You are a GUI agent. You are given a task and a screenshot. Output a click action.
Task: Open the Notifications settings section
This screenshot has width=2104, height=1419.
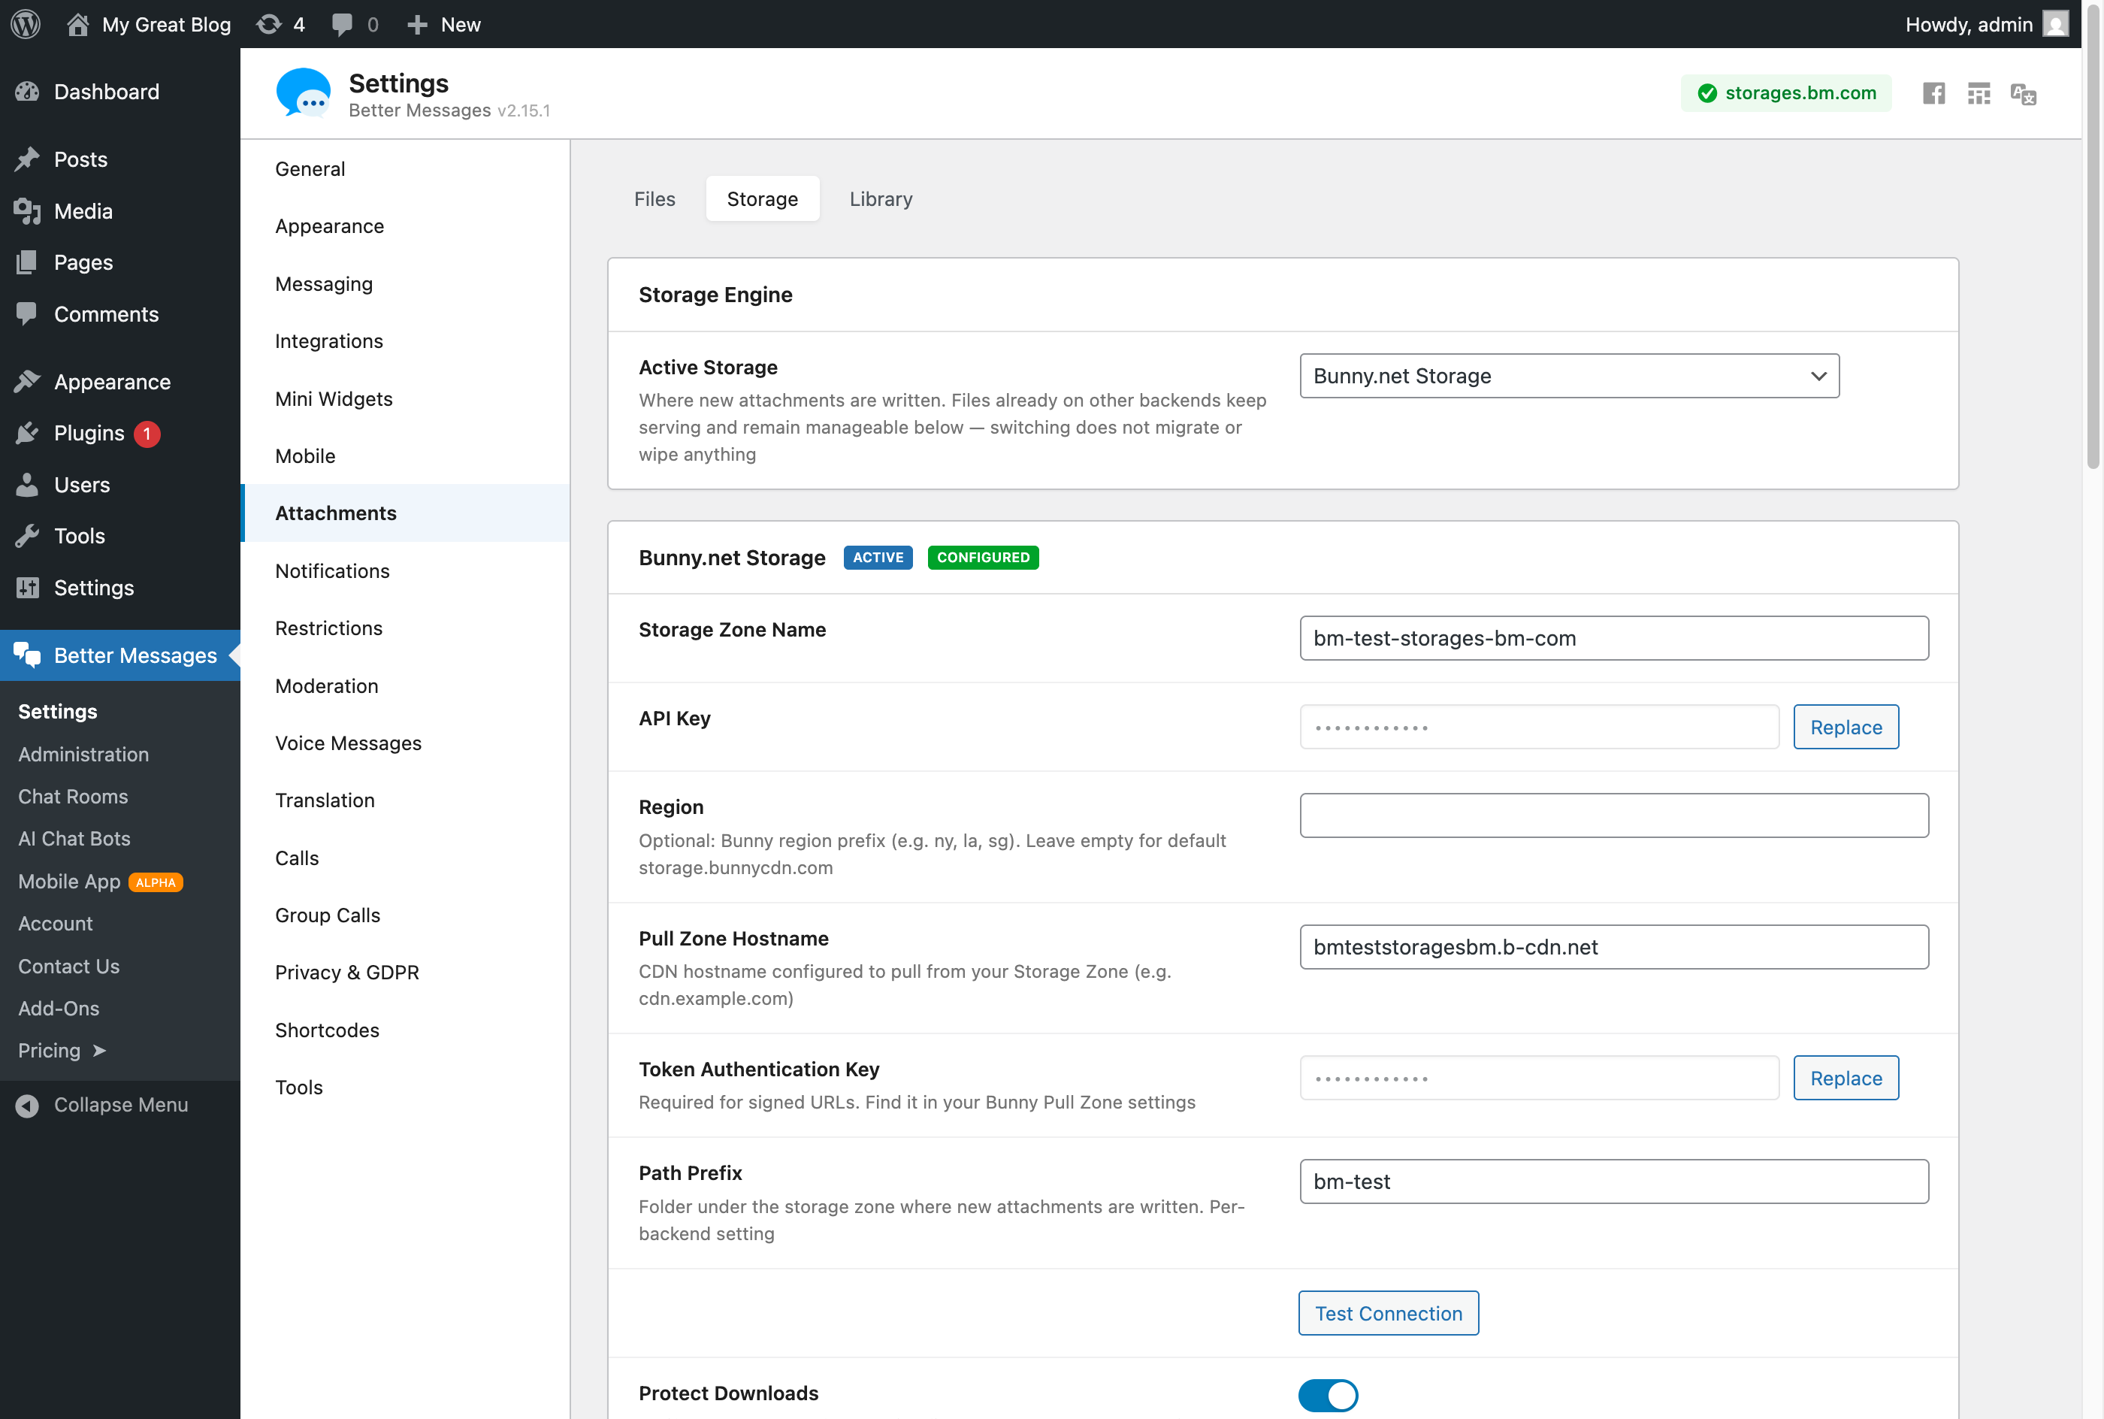tap(406, 571)
